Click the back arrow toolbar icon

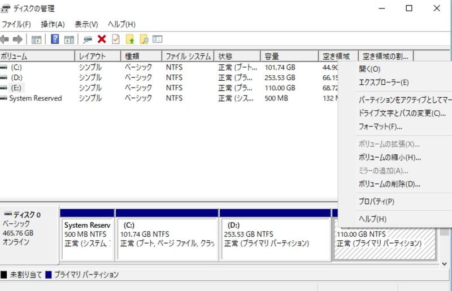click(x=5, y=39)
